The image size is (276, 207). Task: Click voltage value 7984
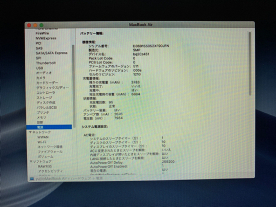[119, 118]
